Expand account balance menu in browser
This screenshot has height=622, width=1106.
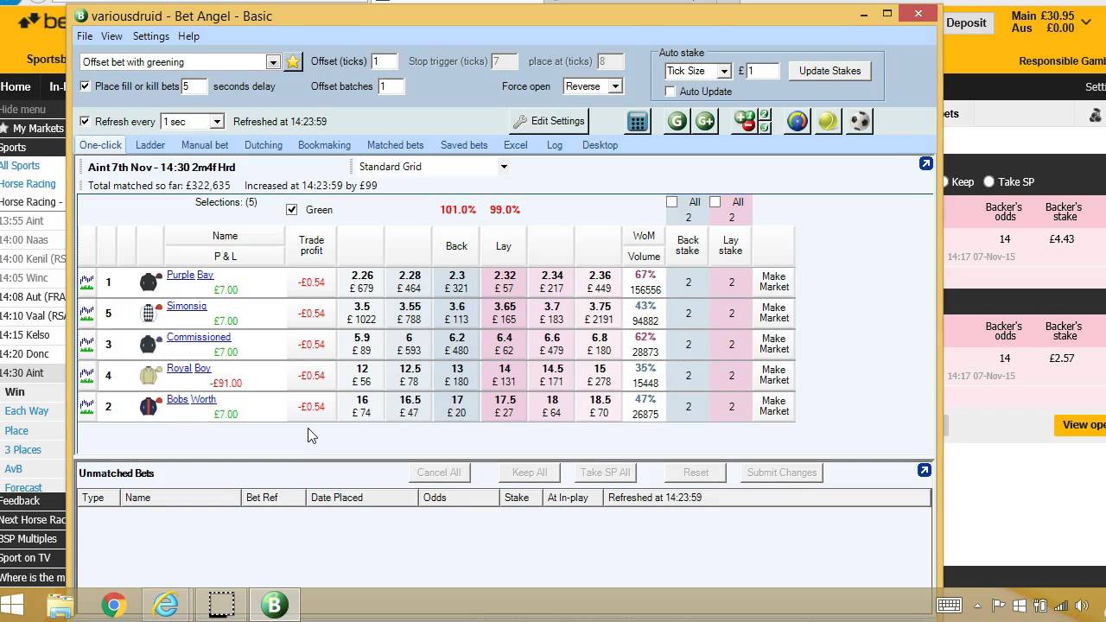1086,22
